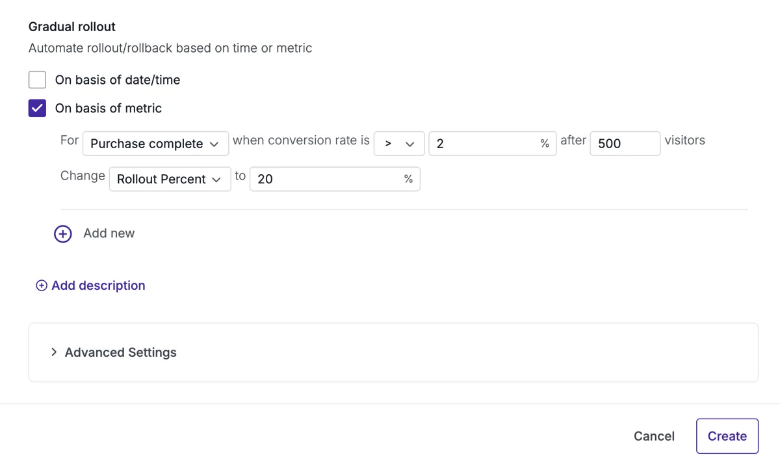Cancel the rollout form
The image size is (780, 468).
coord(654,436)
